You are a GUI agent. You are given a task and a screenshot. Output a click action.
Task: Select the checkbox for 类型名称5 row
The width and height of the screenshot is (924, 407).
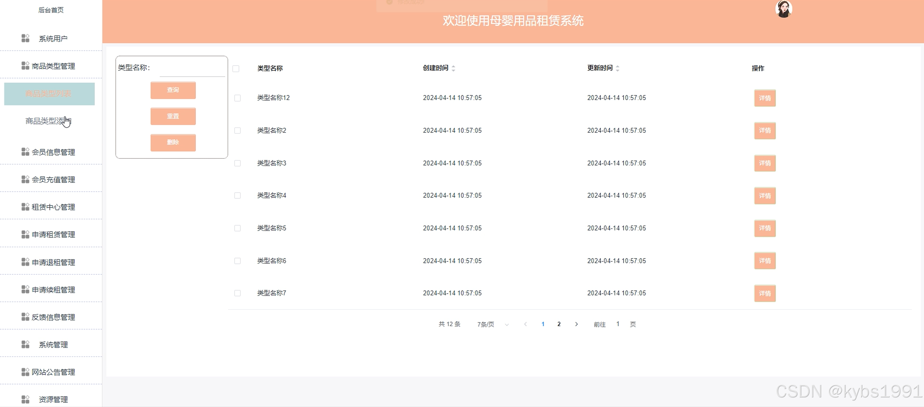point(237,228)
